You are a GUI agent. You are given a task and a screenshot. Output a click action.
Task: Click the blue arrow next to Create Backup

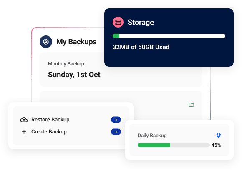point(116,132)
